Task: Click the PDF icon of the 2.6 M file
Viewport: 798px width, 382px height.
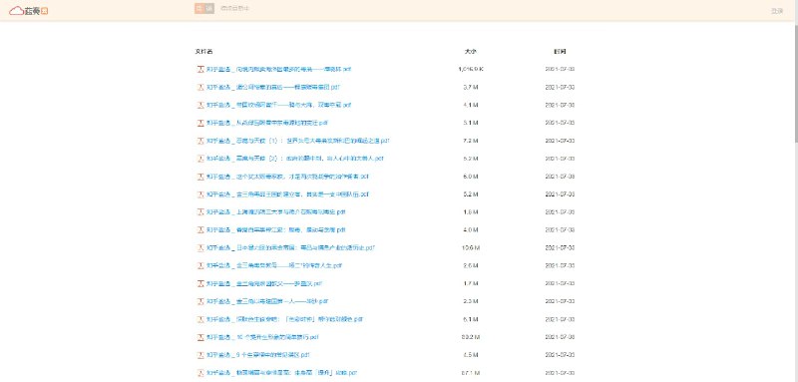Action: point(200,265)
